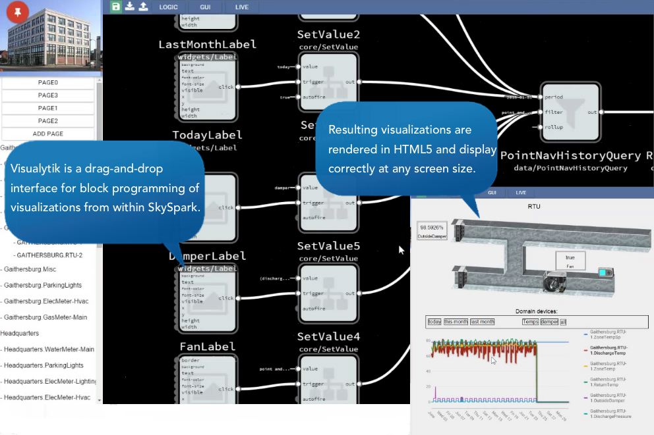Select Gaithersburg.GasMeter-Main in the tree

(x=45, y=317)
